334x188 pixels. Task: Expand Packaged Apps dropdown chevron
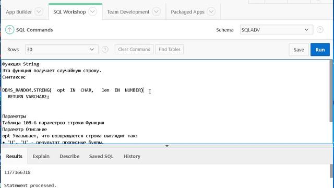tap(211, 11)
